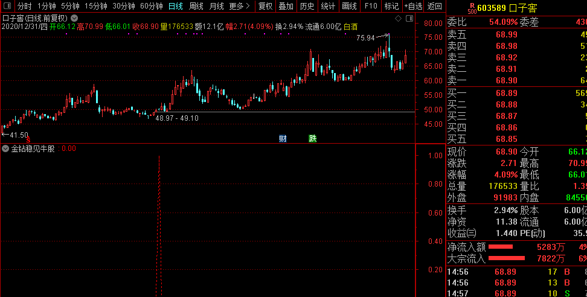Switch to the 月线 monthly tab
This screenshot has width=587, height=297.
coord(216,6)
